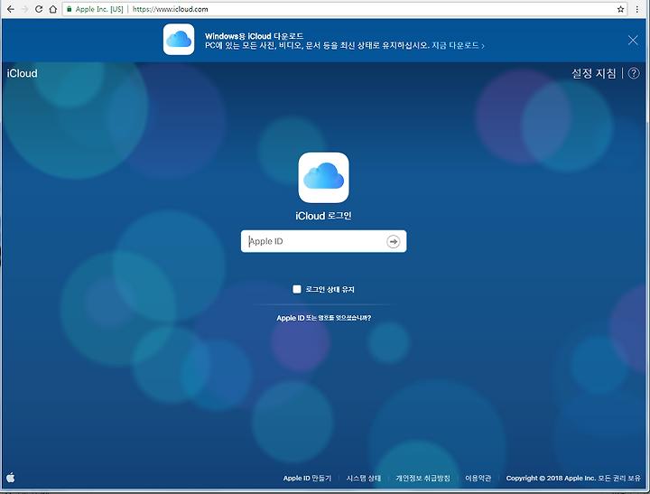Click the large iCloud cloud logo

pyautogui.click(x=323, y=178)
